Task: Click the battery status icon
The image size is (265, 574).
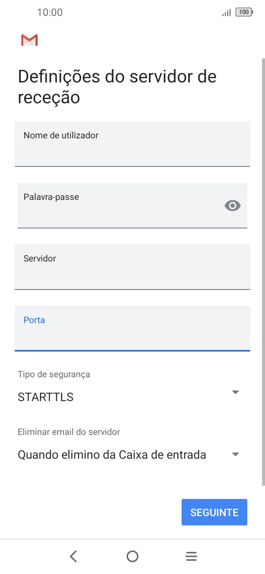Action: pos(244,12)
